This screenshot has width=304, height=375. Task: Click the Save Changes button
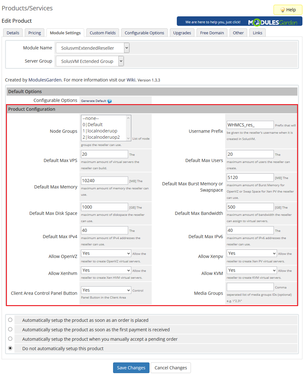point(131,367)
